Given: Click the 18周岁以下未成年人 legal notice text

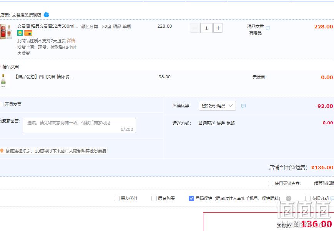Looking at the screenshot, I should pyautogui.click(x=56, y=151).
